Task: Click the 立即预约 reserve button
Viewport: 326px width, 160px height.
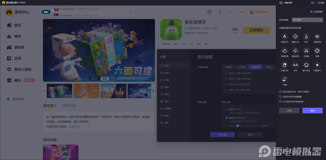Action: coord(256,30)
